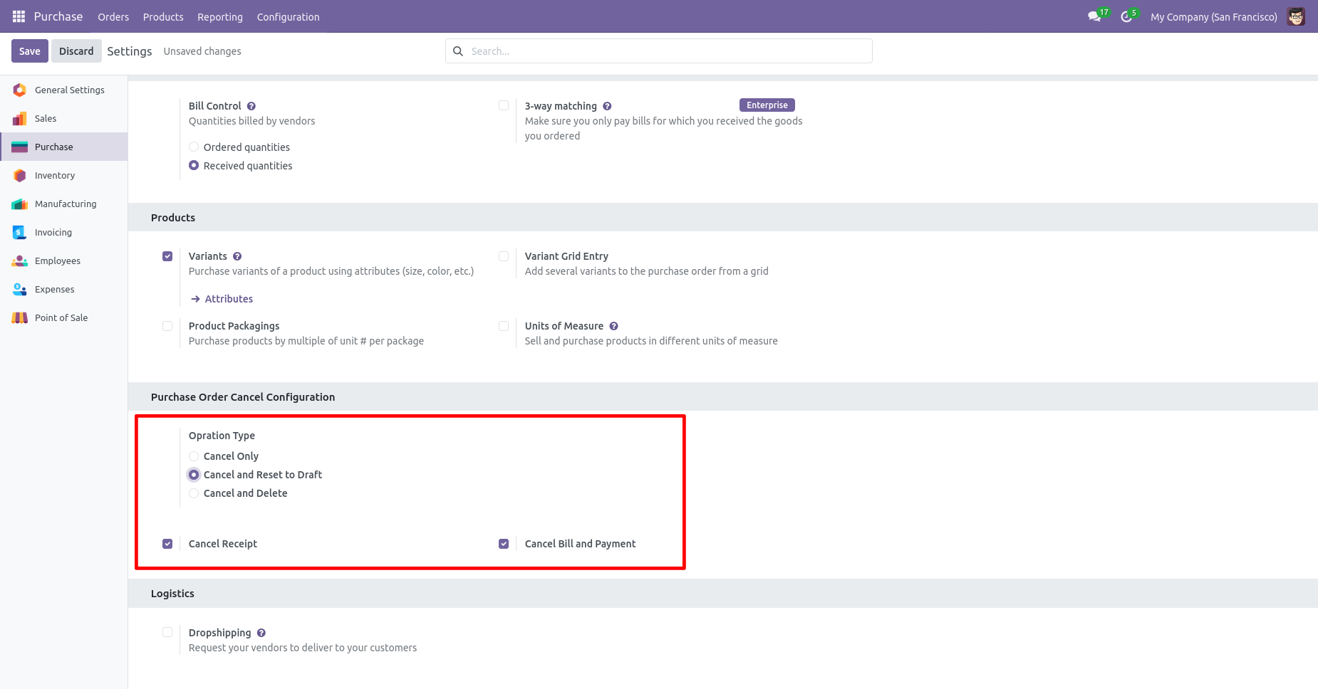Choose Cancel and Reset to Draft
The image size is (1318, 689).
pyautogui.click(x=194, y=475)
